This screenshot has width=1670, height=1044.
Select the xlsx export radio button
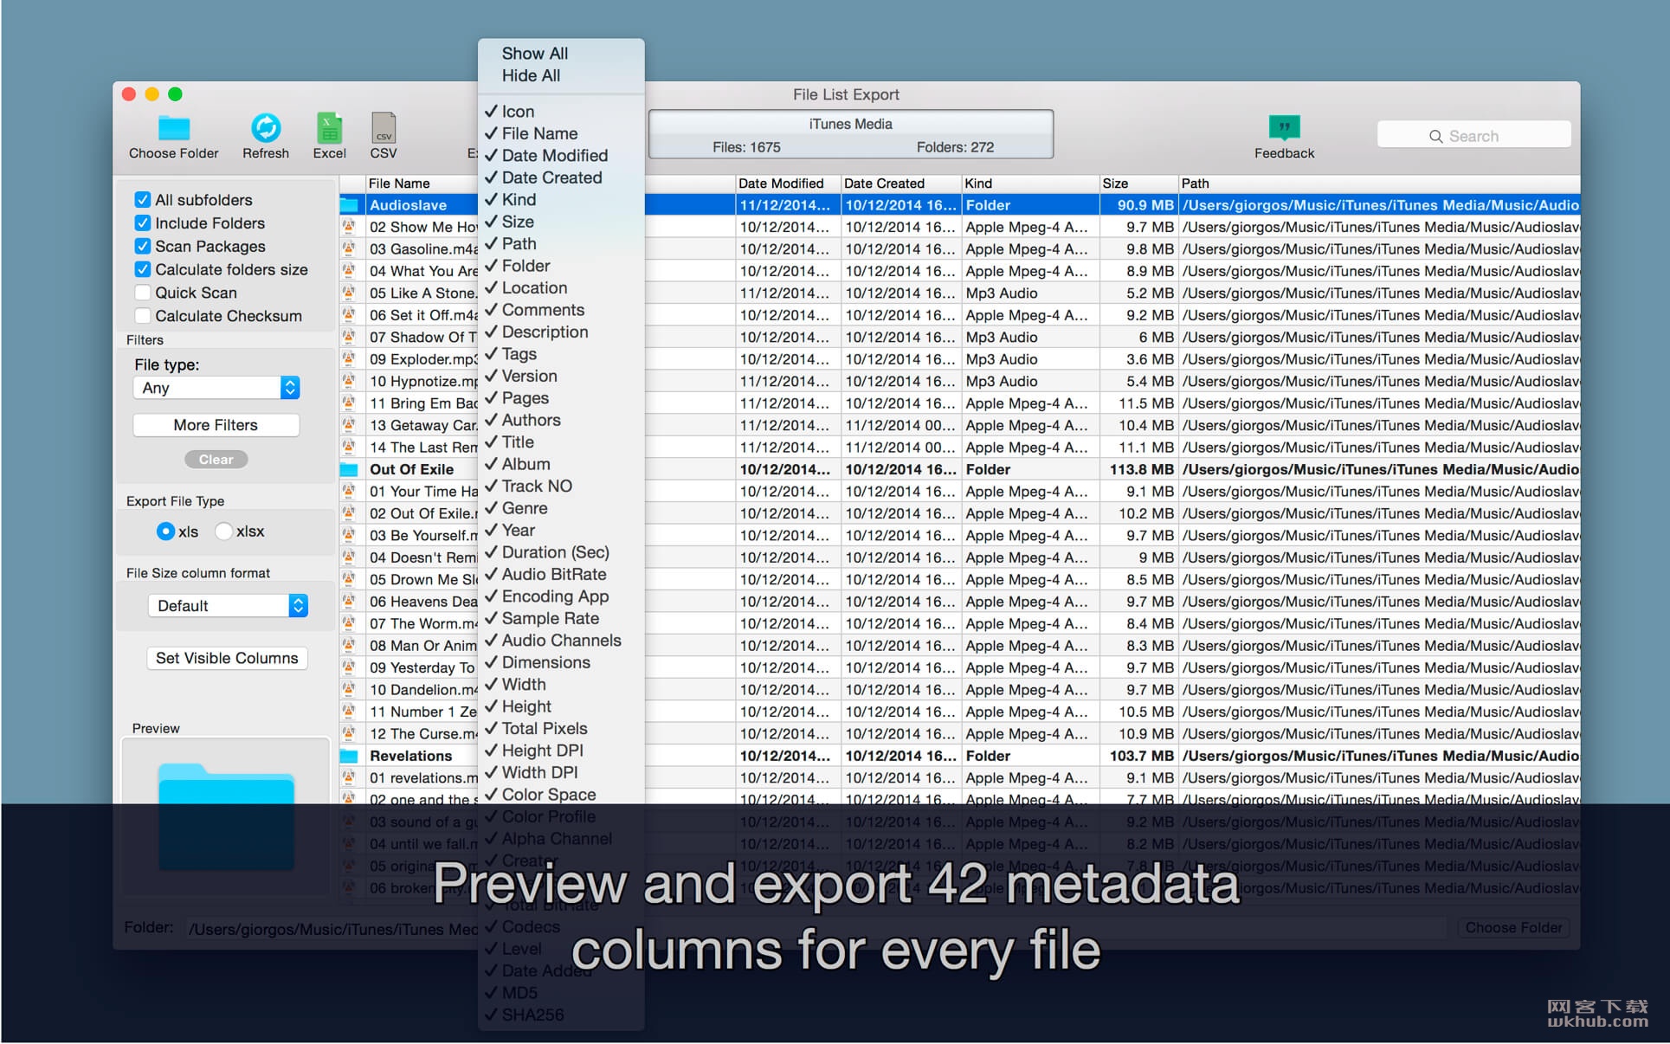(x=223, y=532)
